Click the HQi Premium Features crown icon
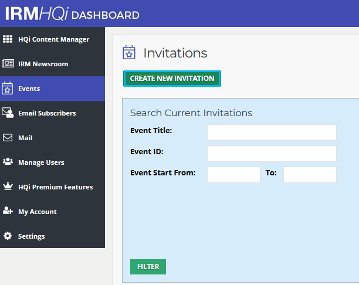 8,186
